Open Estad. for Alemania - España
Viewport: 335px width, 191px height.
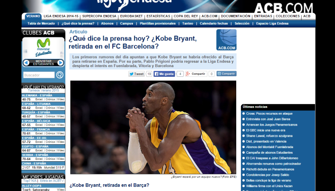coord(39,99)
